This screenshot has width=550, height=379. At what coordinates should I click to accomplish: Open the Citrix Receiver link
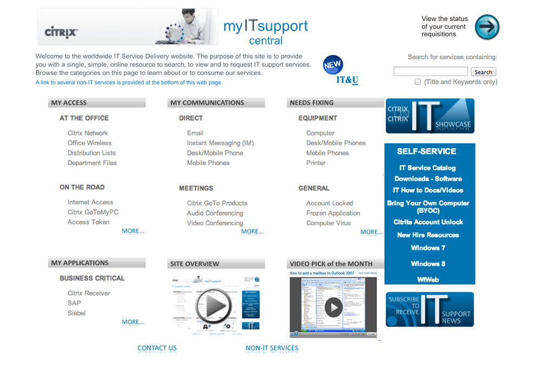click(x=89, y=293)
